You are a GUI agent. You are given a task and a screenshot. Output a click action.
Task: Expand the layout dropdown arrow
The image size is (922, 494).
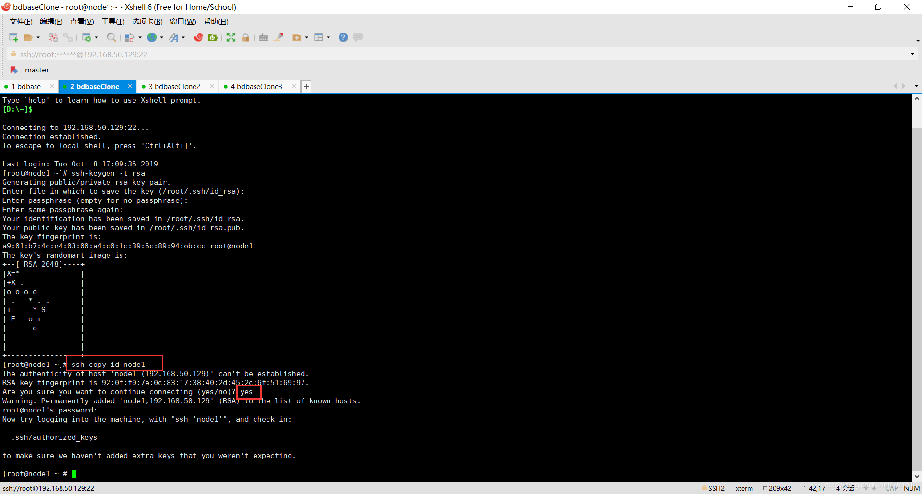(x=328, y=37)
